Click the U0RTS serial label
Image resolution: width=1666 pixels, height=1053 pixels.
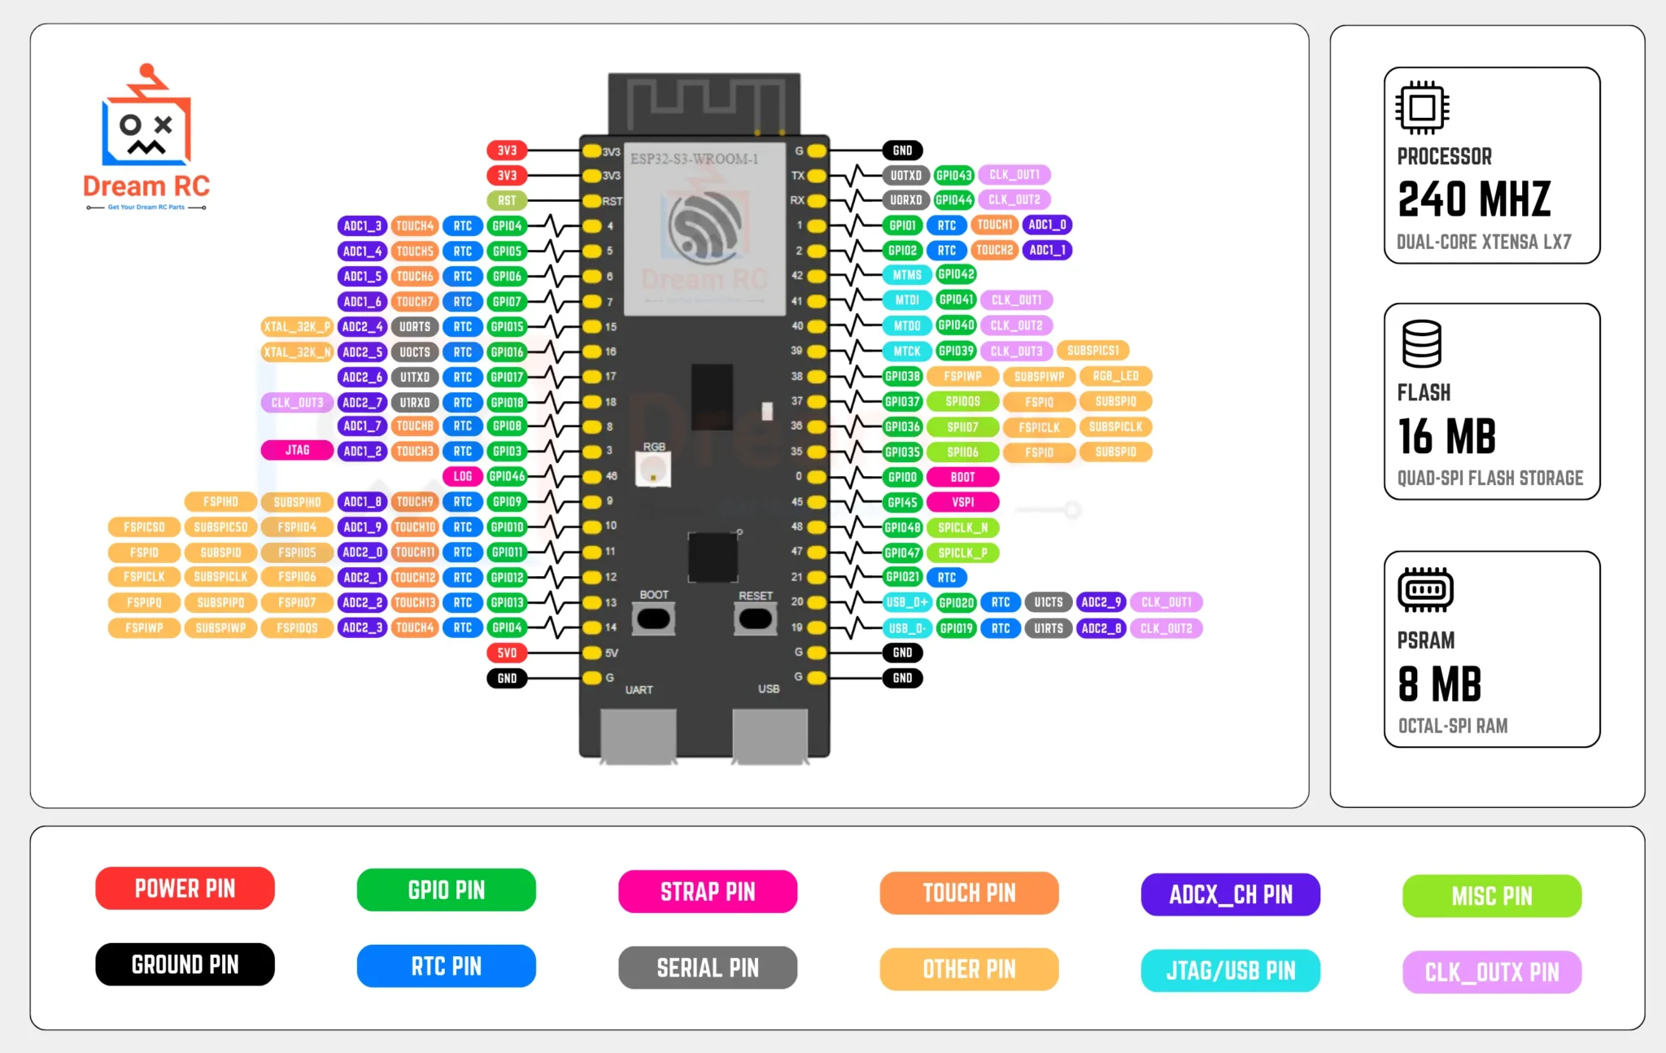[415, 326]
